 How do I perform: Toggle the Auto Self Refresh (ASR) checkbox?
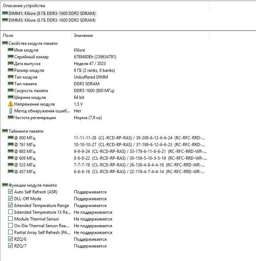click(x=10, y=192)
